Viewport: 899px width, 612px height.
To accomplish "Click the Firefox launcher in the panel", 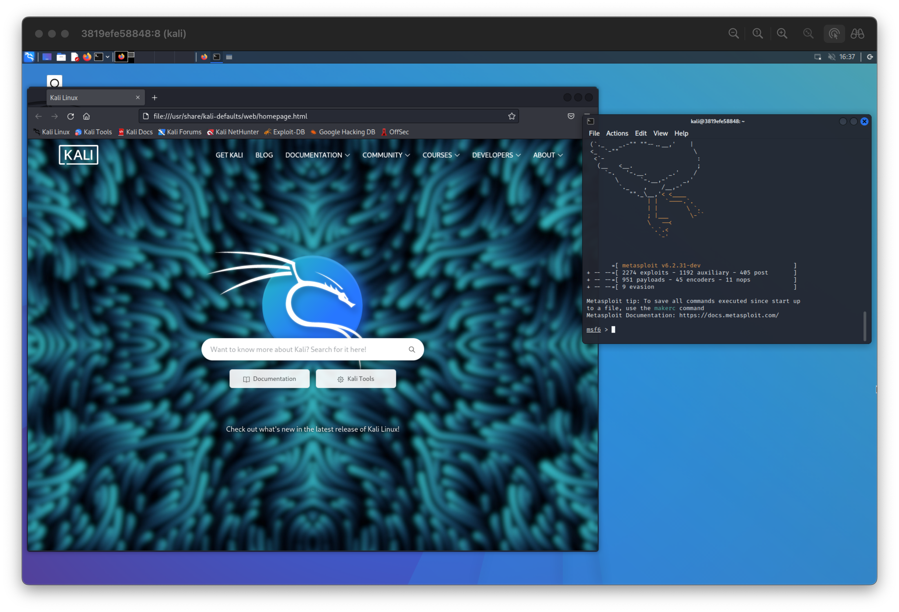I will point(87,57).
